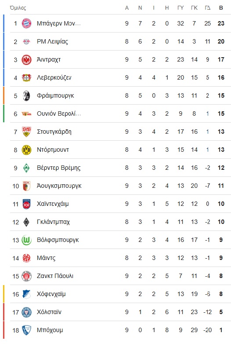Click the Borussia Dortmund BVB logo
231x344 pixels.
[26, 150]
